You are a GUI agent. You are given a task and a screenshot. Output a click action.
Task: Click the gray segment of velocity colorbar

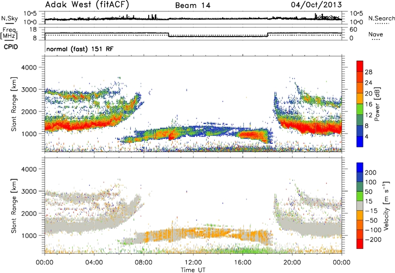[x=360, y=205]
